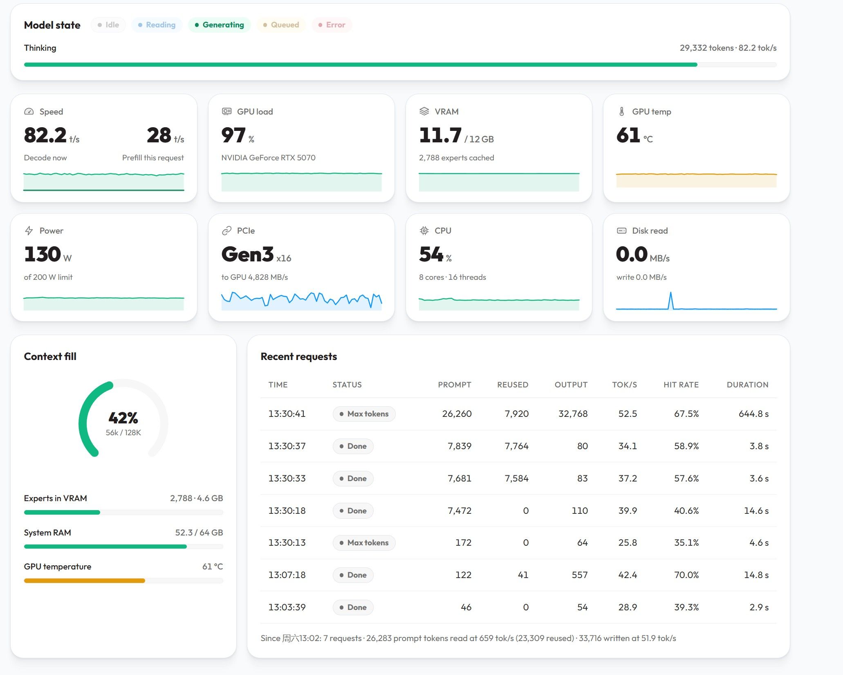Click the 644.8 s duration value
The height and width of the screenshot is (675, 843).
point(753,414)
